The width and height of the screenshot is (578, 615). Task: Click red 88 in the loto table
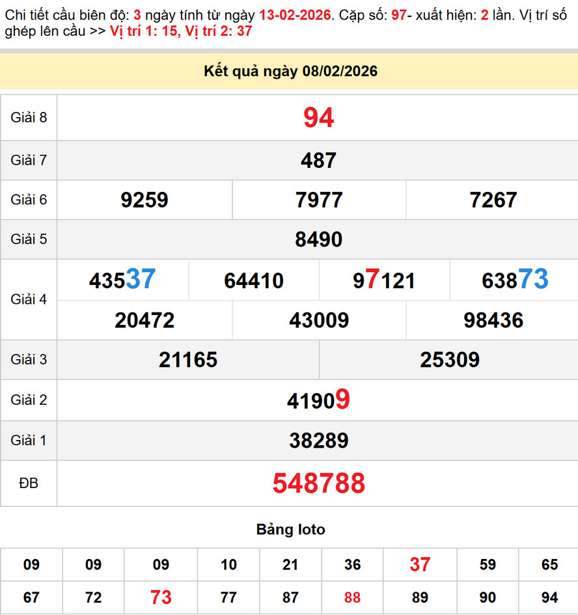(352, 597)
